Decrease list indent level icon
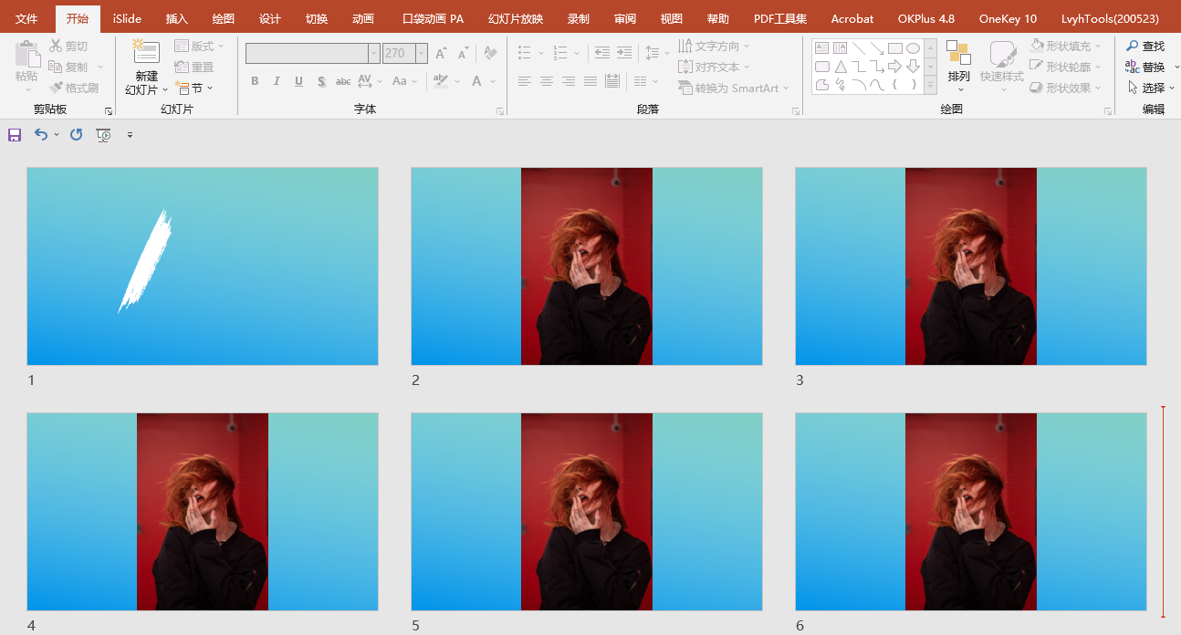The height and width of the screenshot is (635, 1181). 602,54
